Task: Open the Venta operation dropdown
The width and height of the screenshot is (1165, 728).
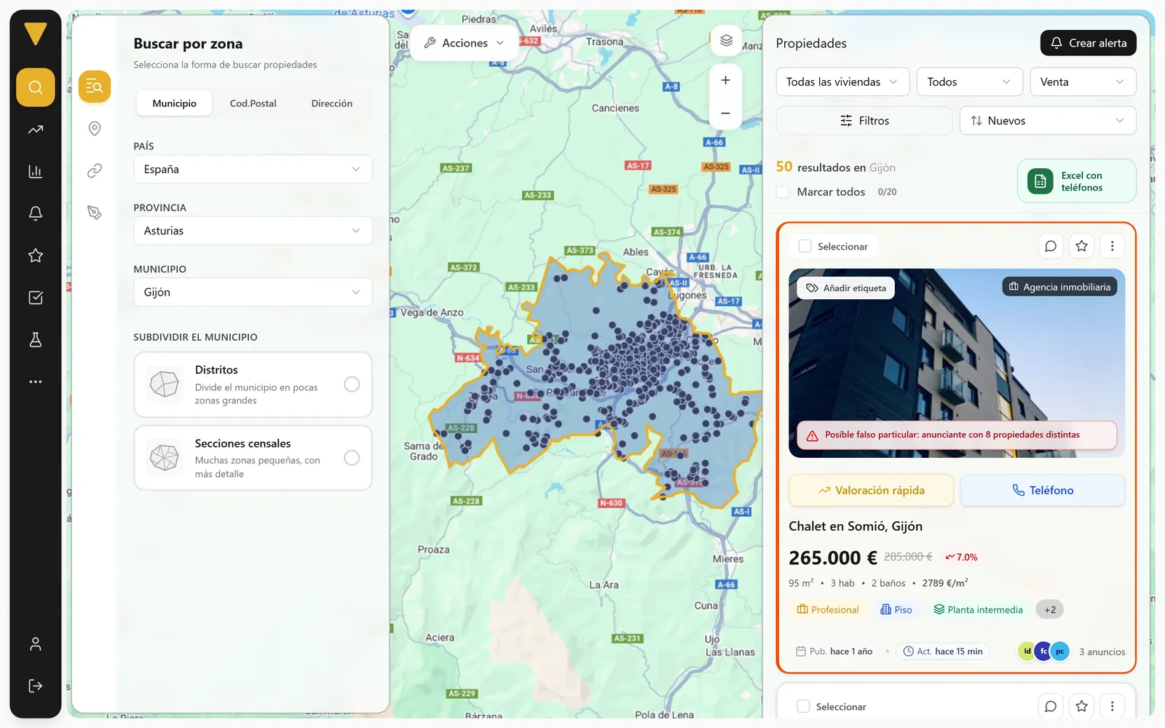Action: click(x=1083, y=82)
